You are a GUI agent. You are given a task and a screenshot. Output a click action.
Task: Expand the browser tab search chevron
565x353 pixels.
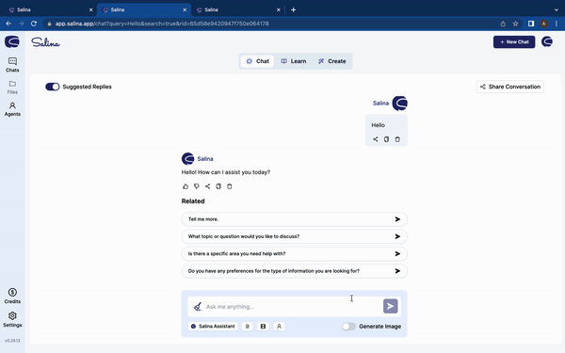click(556, 9)
